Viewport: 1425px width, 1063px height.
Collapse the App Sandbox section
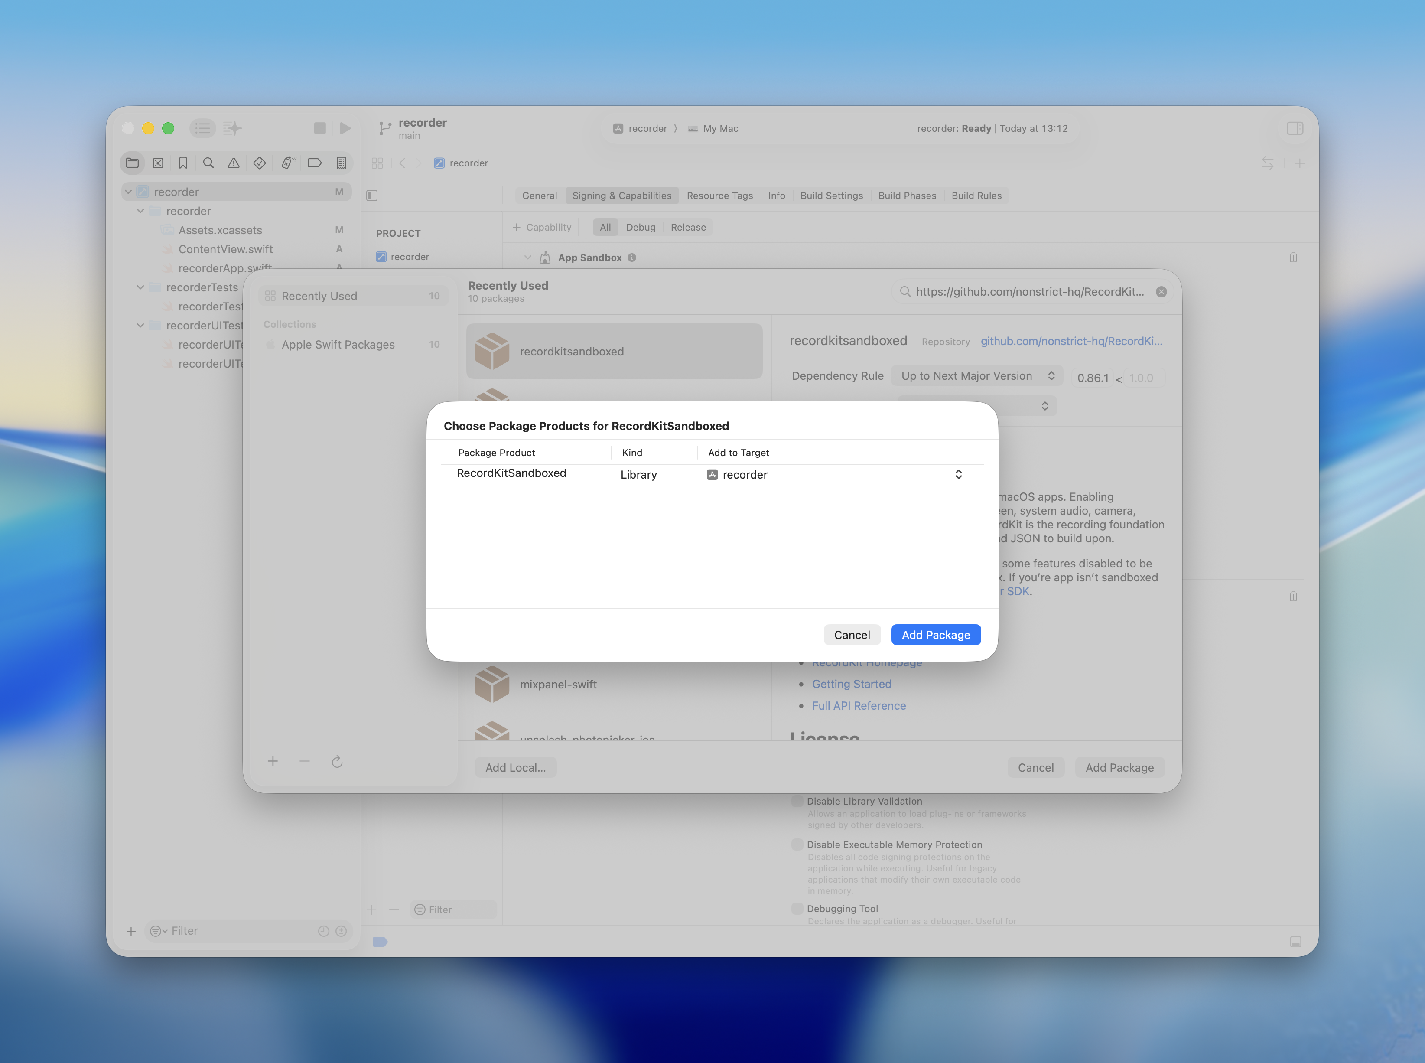(x=527, y=258)
